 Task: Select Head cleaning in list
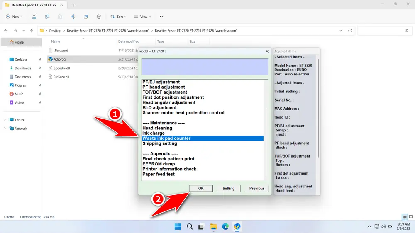157,128
